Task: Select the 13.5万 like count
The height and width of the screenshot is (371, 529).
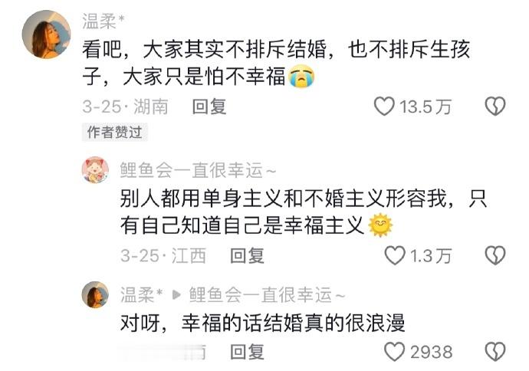Action: click(426, 107)
